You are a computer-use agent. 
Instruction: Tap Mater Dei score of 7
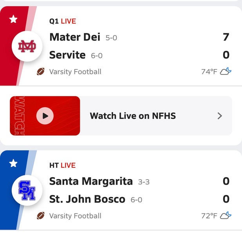[226, 37]
